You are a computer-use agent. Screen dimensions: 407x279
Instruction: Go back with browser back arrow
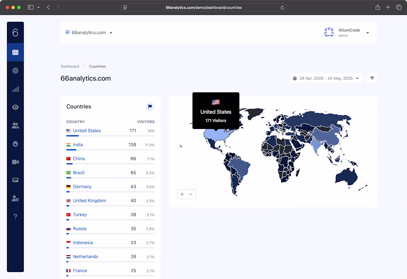pyautogui.click(x=48, y=7)
